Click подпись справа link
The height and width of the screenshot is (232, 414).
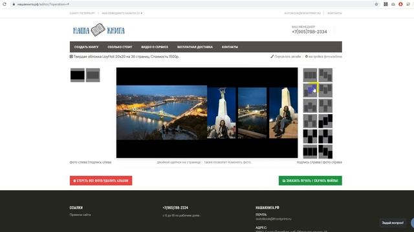[x=309, y=162]
